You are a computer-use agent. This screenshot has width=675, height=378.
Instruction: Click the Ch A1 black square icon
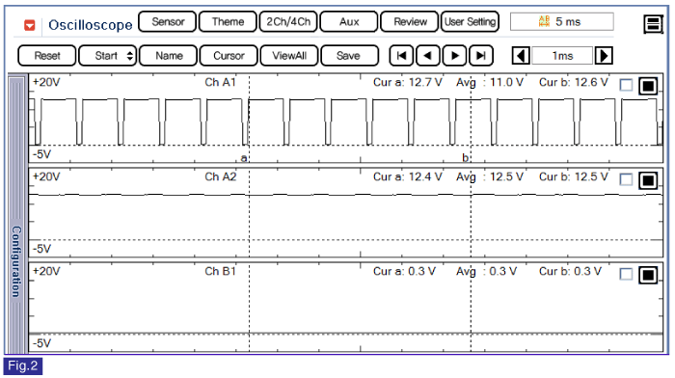[648, 86]
